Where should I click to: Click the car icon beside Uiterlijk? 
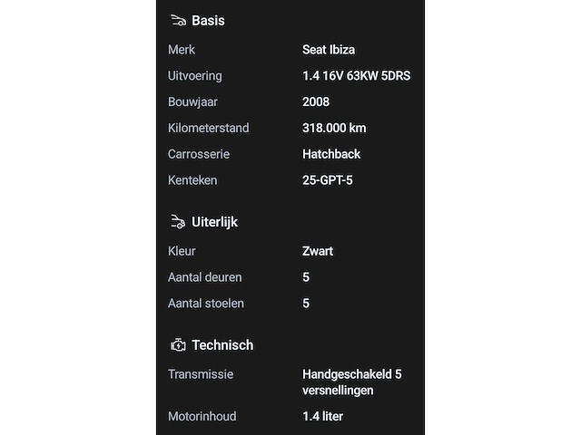(x=177, y=221)
